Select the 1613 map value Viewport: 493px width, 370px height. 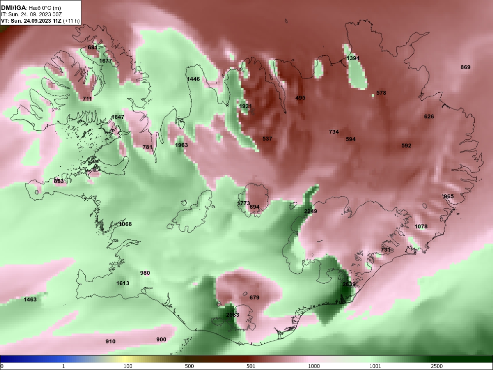tap(123, 283)
